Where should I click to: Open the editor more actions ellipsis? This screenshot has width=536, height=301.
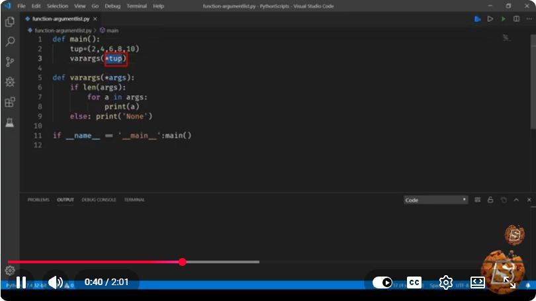coord(529,19)
